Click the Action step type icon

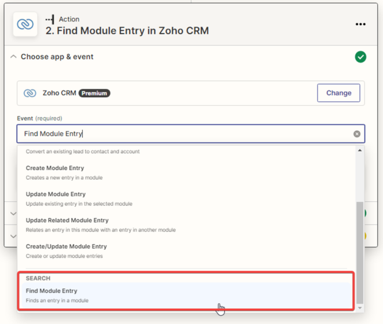[x=50, y=19]
